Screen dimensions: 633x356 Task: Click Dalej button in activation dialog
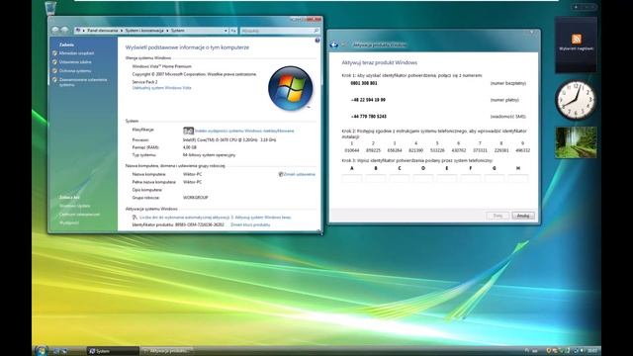pyautogui.click(x=497, y=216)
